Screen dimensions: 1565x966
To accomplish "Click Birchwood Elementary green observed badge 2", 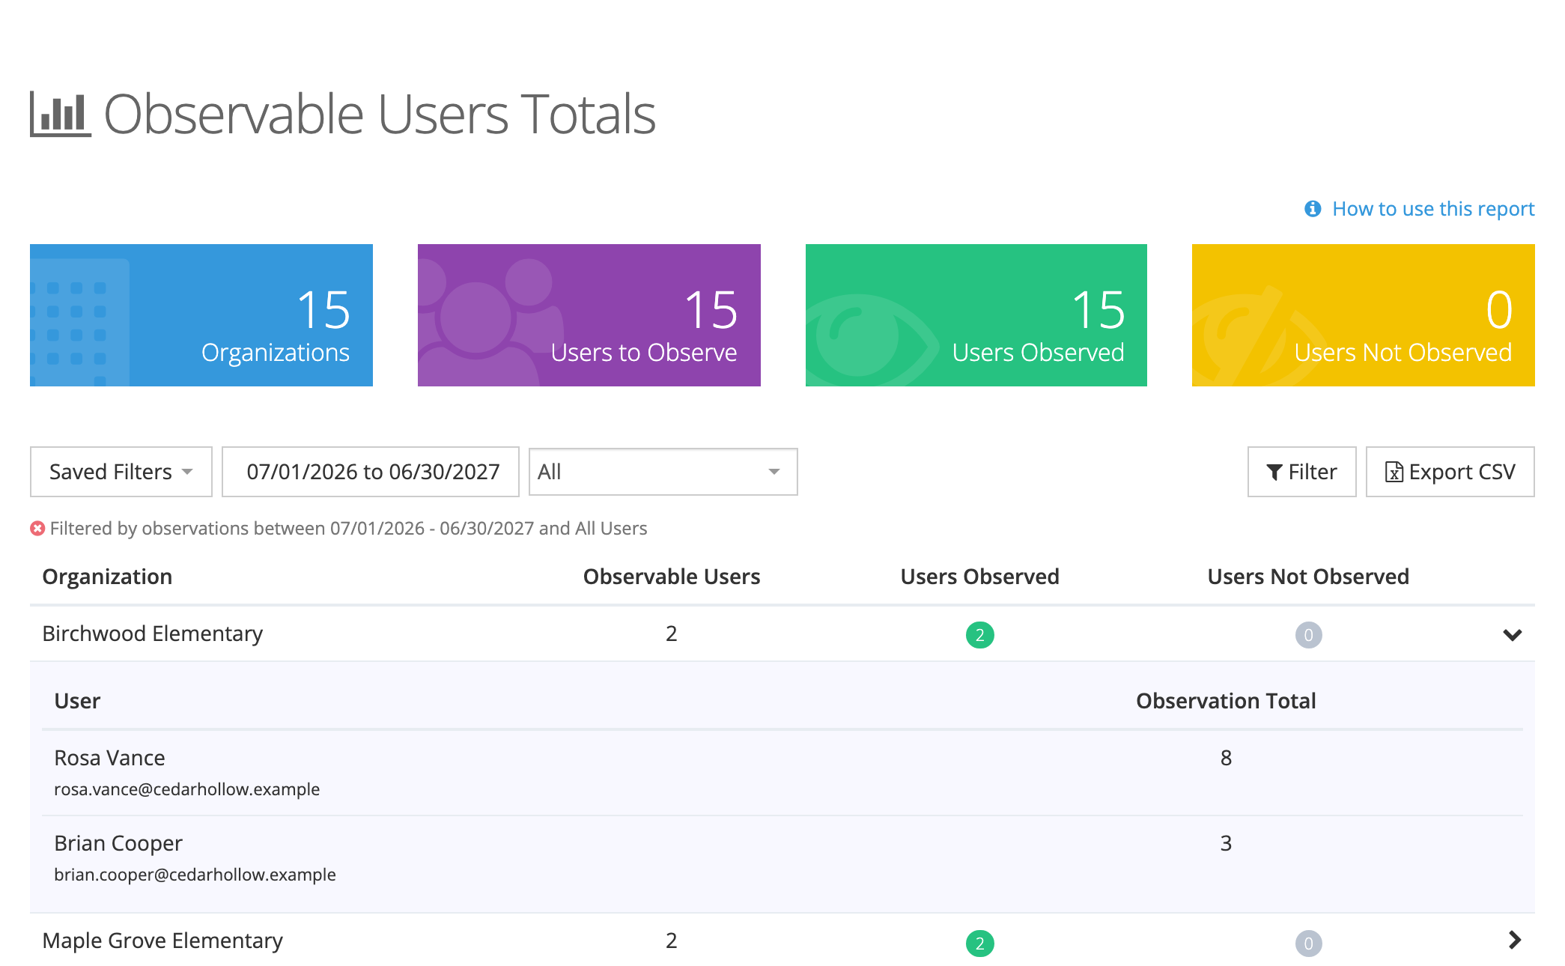I will (x=979, y=635).
